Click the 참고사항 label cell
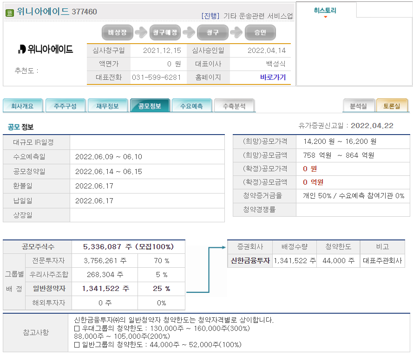The width and height of the screenshot is (413, 355). tap(36, 332)
